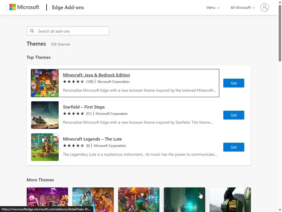Click the search magnifier icon
The width and height of the screenshot is (282, 212).
coord(32,31)
